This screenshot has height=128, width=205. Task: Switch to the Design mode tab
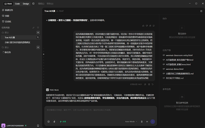26,4
